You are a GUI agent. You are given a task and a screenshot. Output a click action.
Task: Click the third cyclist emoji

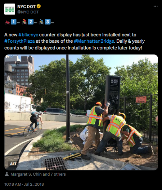pyautogui.click(x=42, y=22)
